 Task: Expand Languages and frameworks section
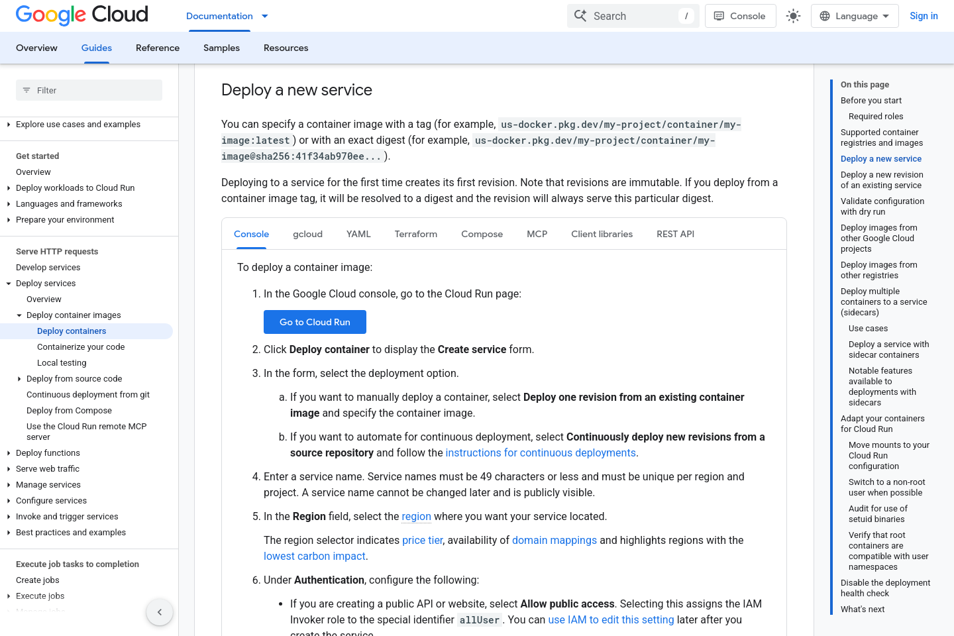tap(9, 204)
